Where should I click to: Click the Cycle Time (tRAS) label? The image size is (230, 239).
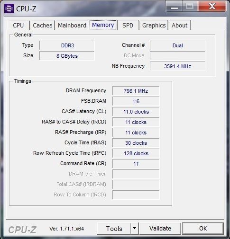coord(85,142)
